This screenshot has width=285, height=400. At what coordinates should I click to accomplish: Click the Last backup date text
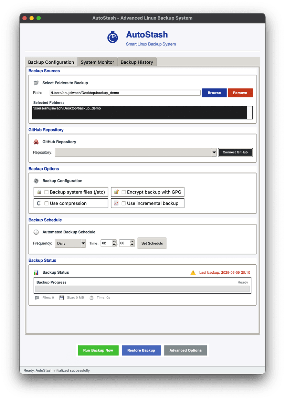tap(224, 272)
